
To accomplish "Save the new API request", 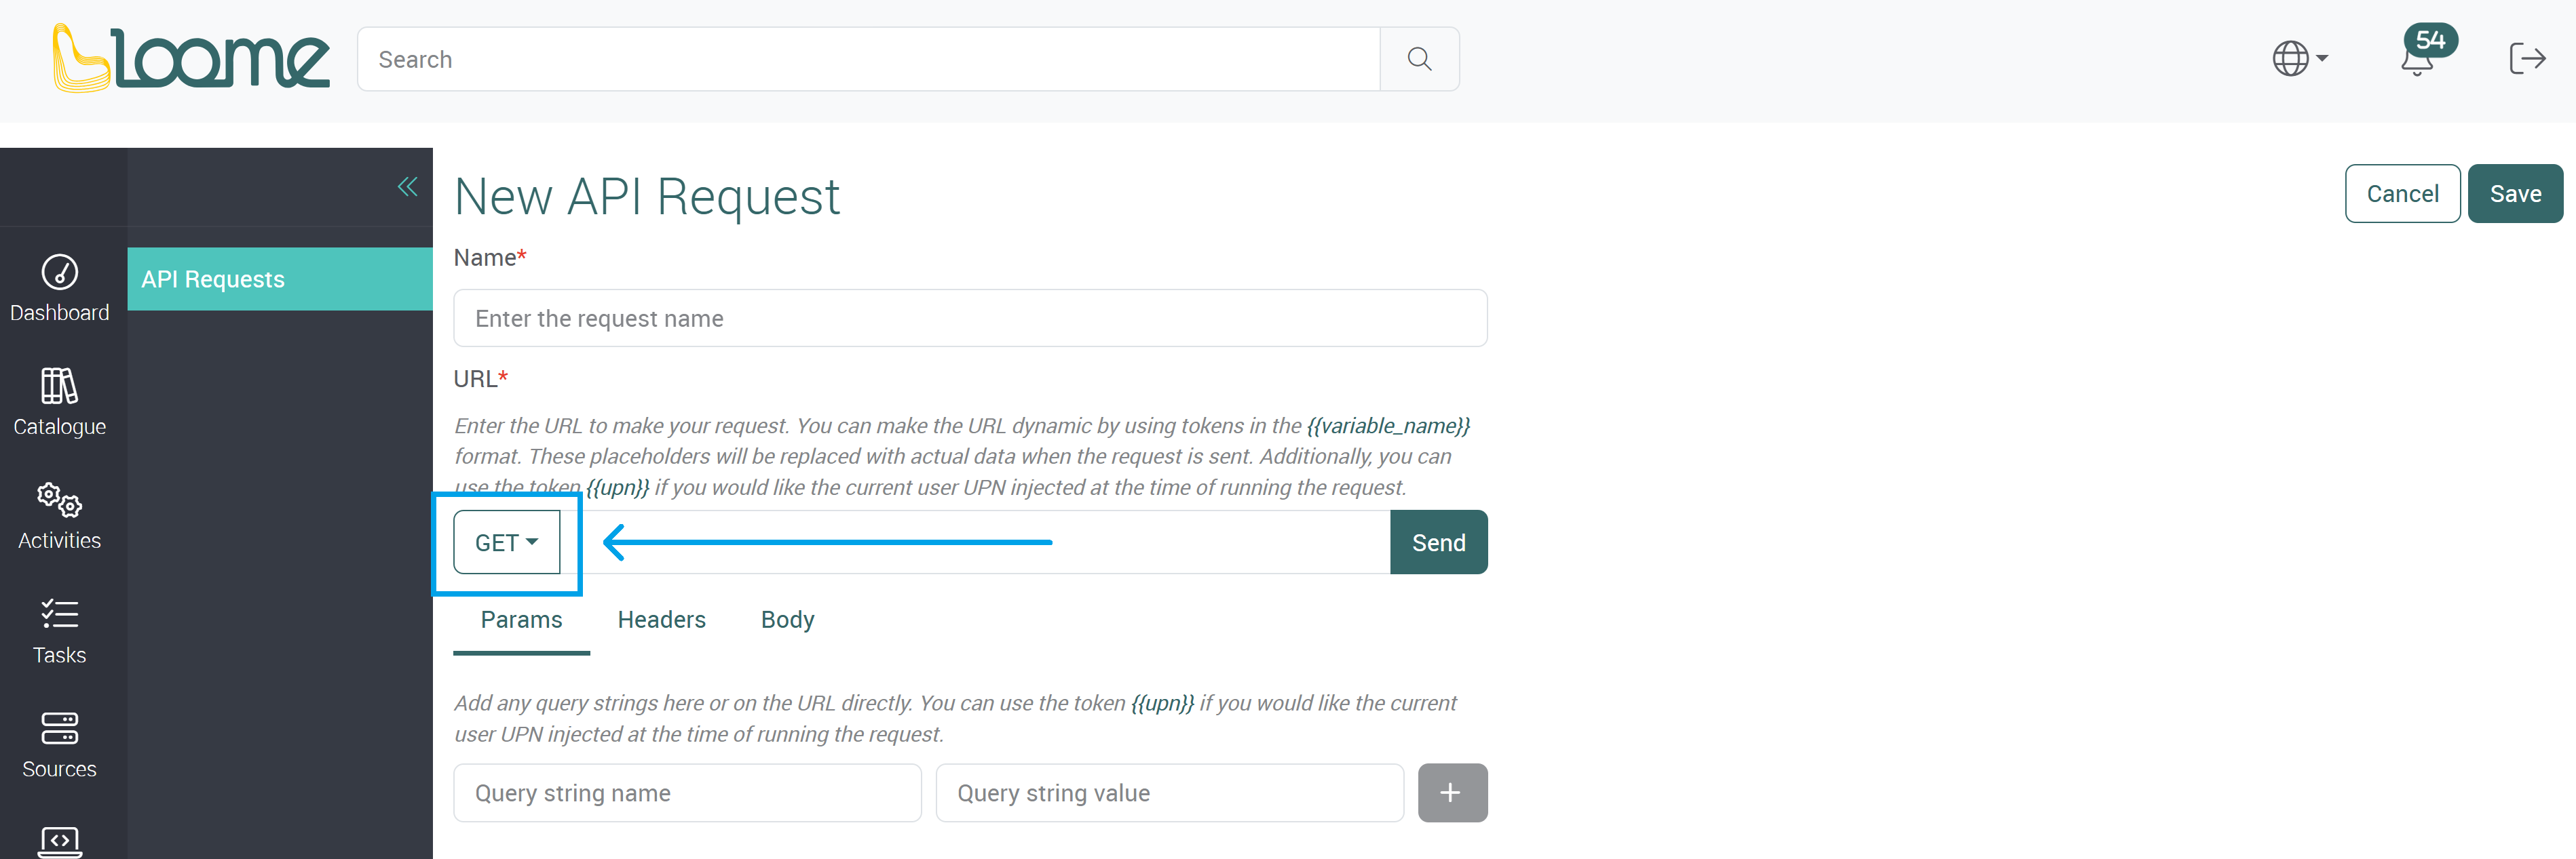I will click(x=2515, y=193).
